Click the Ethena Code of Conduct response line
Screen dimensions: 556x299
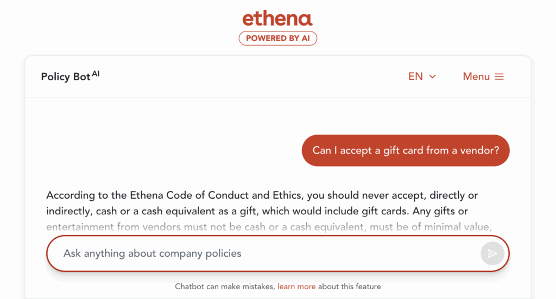(x=262, y=195)
